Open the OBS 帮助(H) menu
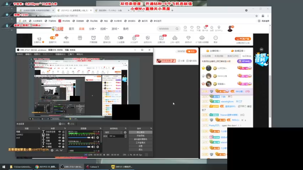This screenshot has height=170, width=303. (80, 54)
